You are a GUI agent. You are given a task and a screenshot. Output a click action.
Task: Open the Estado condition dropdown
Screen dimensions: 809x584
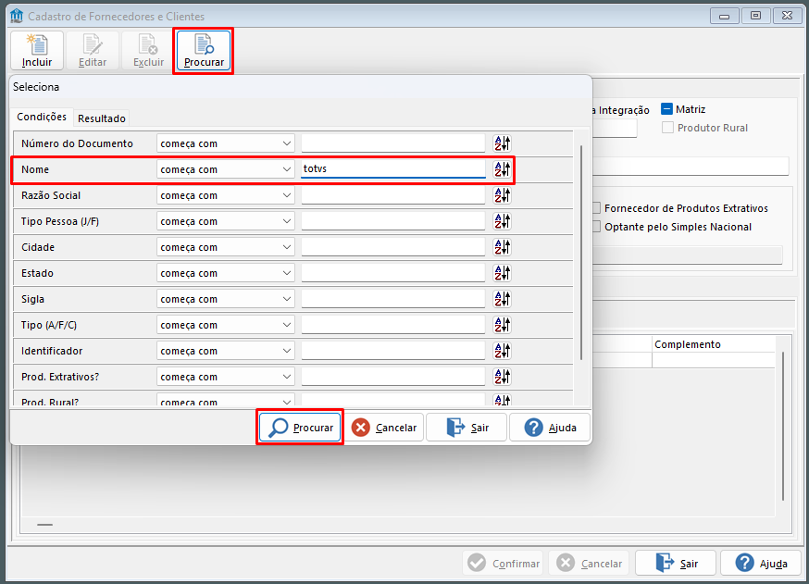226,273
